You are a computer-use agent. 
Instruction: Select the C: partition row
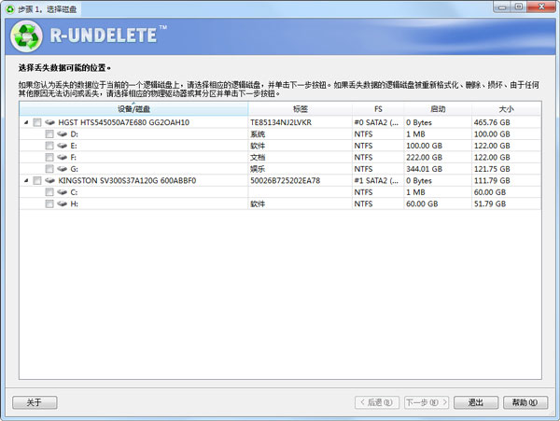coord(280,192)
